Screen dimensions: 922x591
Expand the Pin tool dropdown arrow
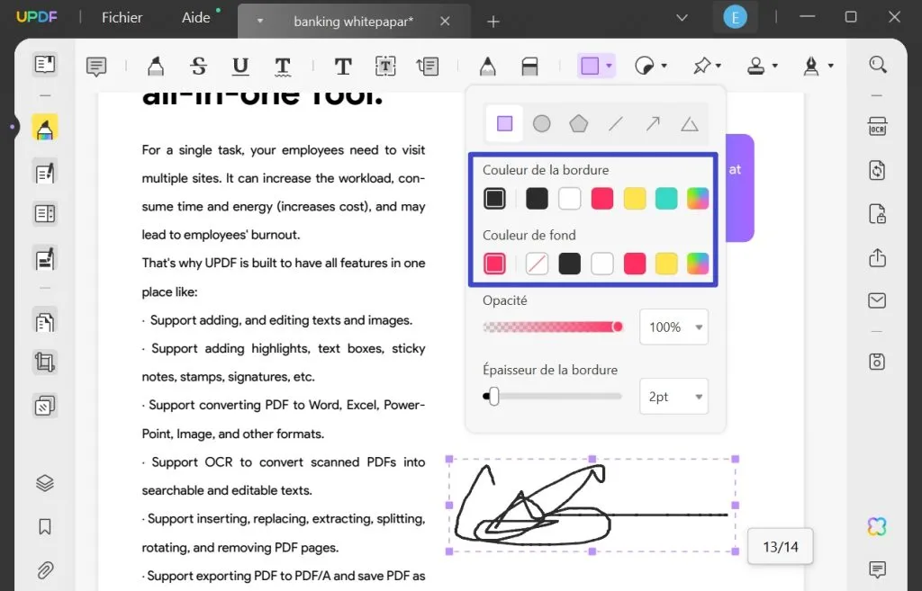click(719, 66)
